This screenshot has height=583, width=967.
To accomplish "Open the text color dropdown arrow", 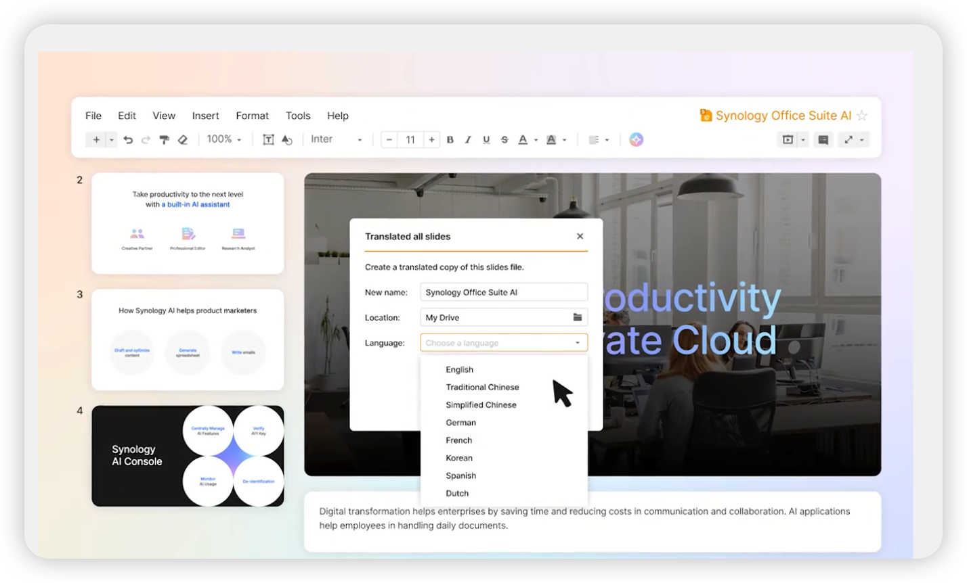I will 536,140.
